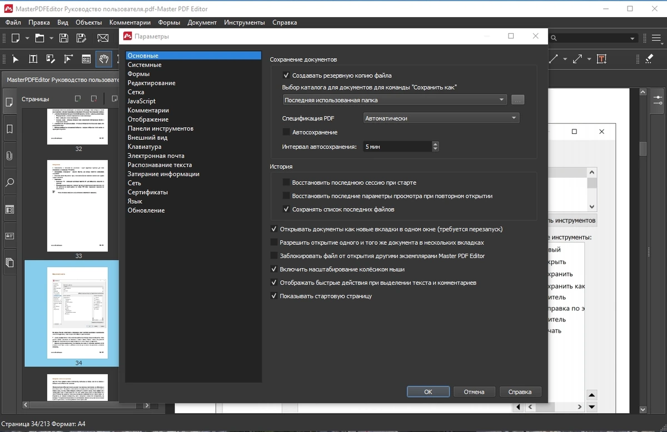Click insert page icon in Страницы panel

(x=78, y=98)
